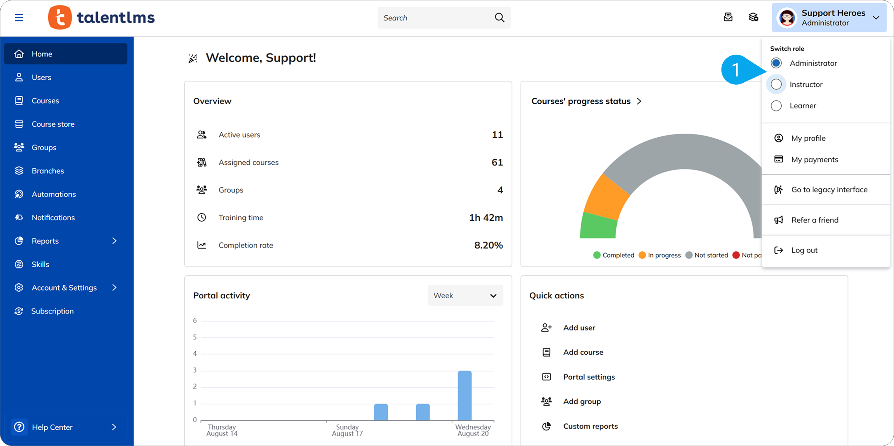This screenshot has width=894, height=446.
Task: Click the Log out icon
Action: point(779,250)
